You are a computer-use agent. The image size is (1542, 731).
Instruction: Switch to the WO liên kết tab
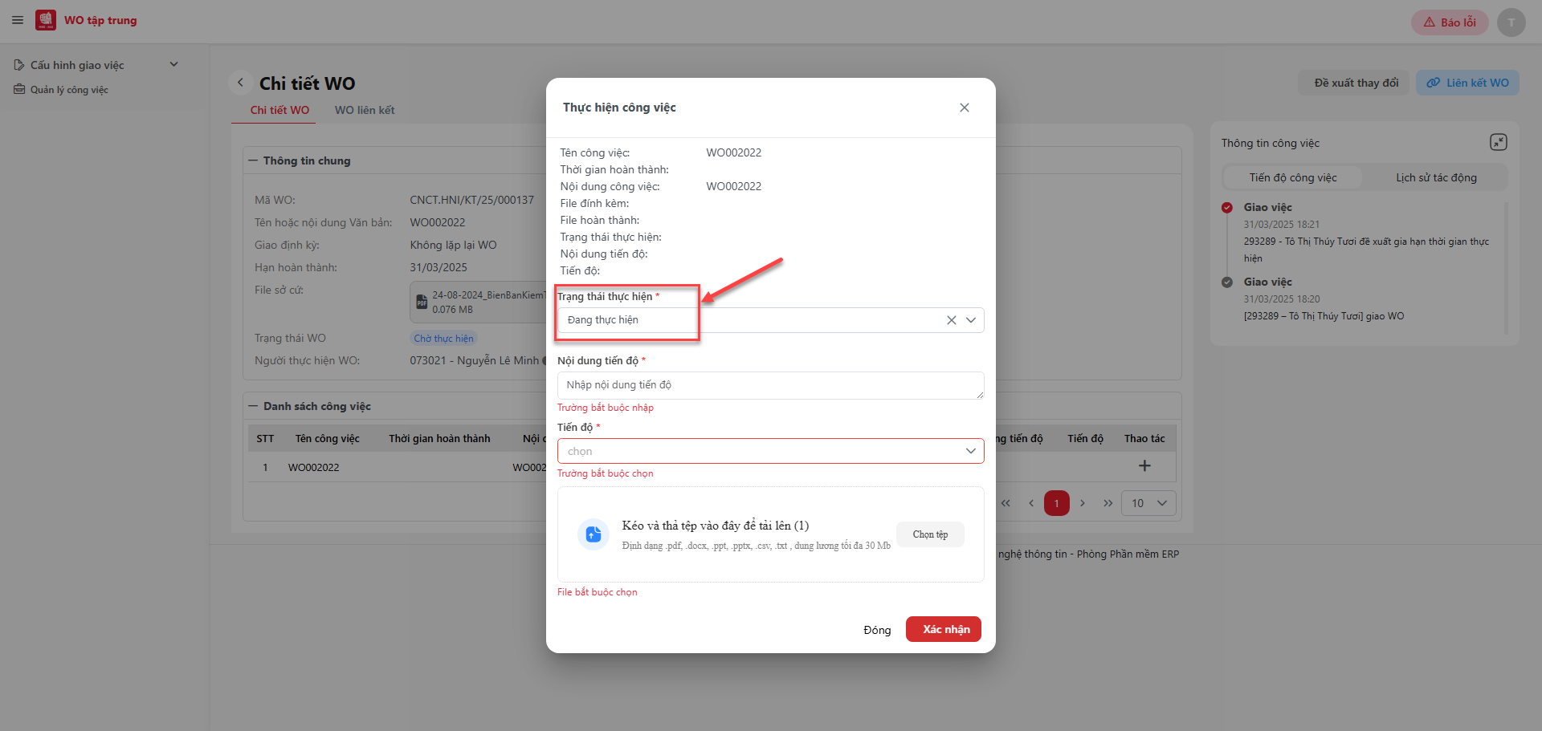point(365,110)
